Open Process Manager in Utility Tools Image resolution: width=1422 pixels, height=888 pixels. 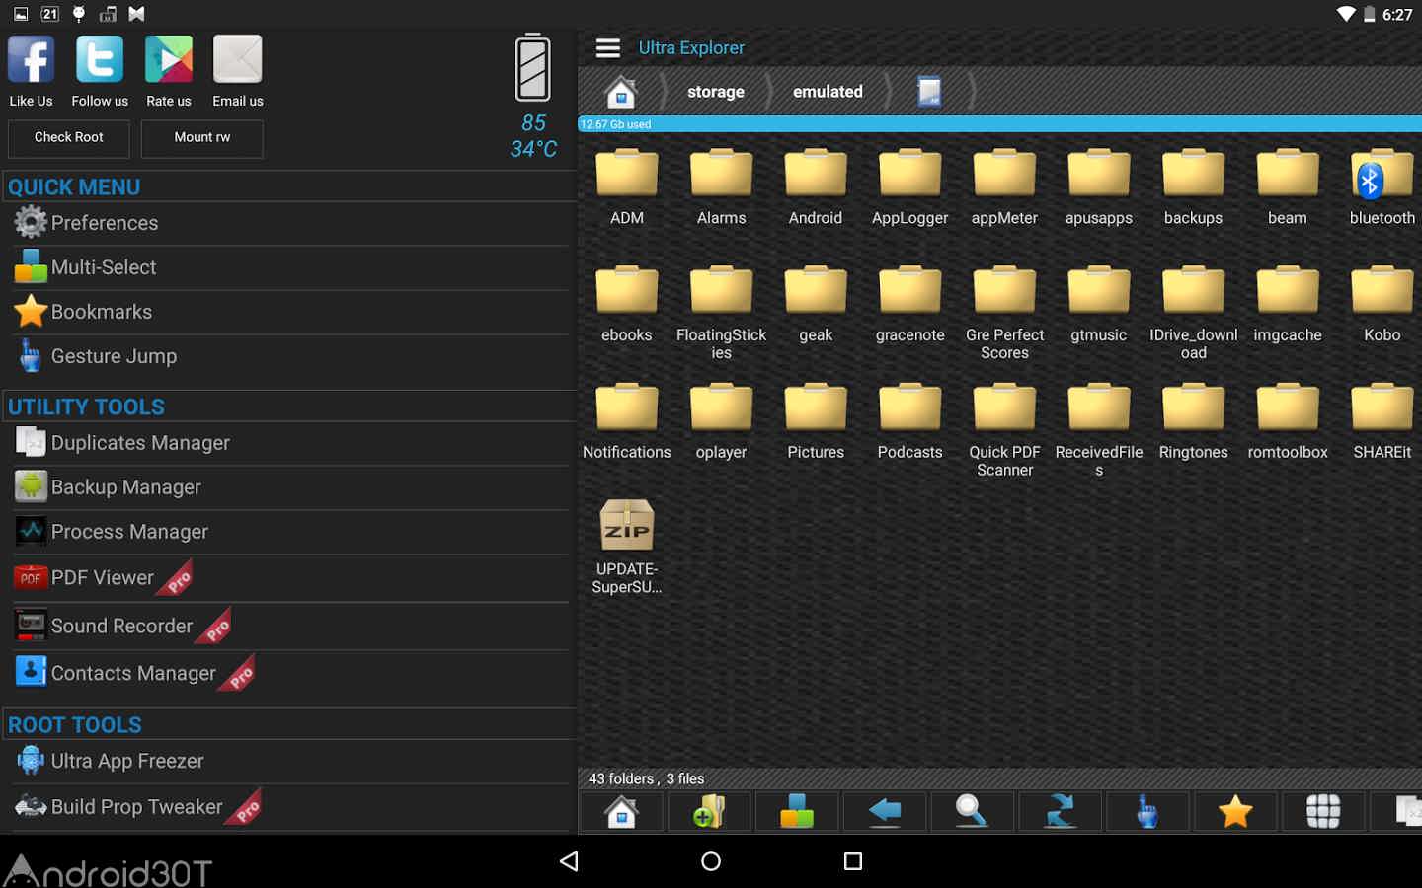coord(289,532)
